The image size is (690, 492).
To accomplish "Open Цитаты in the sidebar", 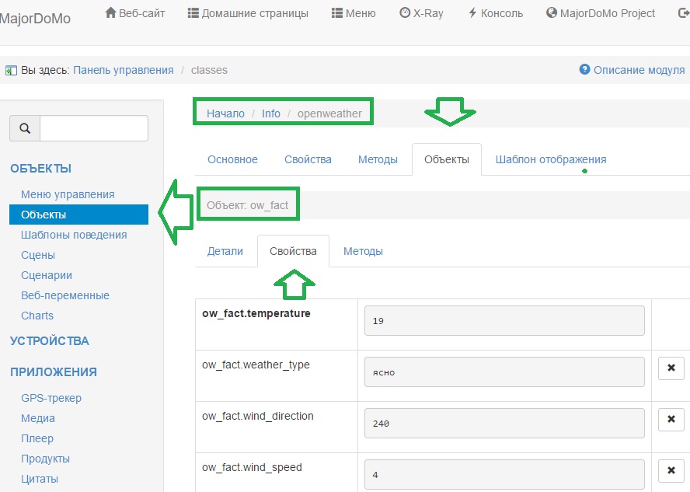I will (x=39, y=480).
